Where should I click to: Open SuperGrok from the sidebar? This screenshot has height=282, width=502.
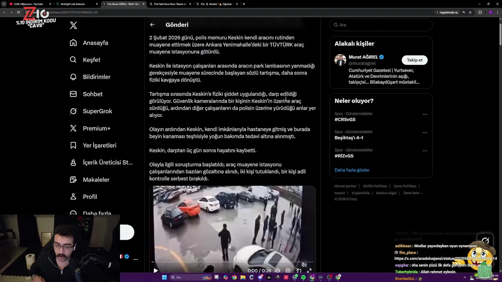click(x=91, y=111)
